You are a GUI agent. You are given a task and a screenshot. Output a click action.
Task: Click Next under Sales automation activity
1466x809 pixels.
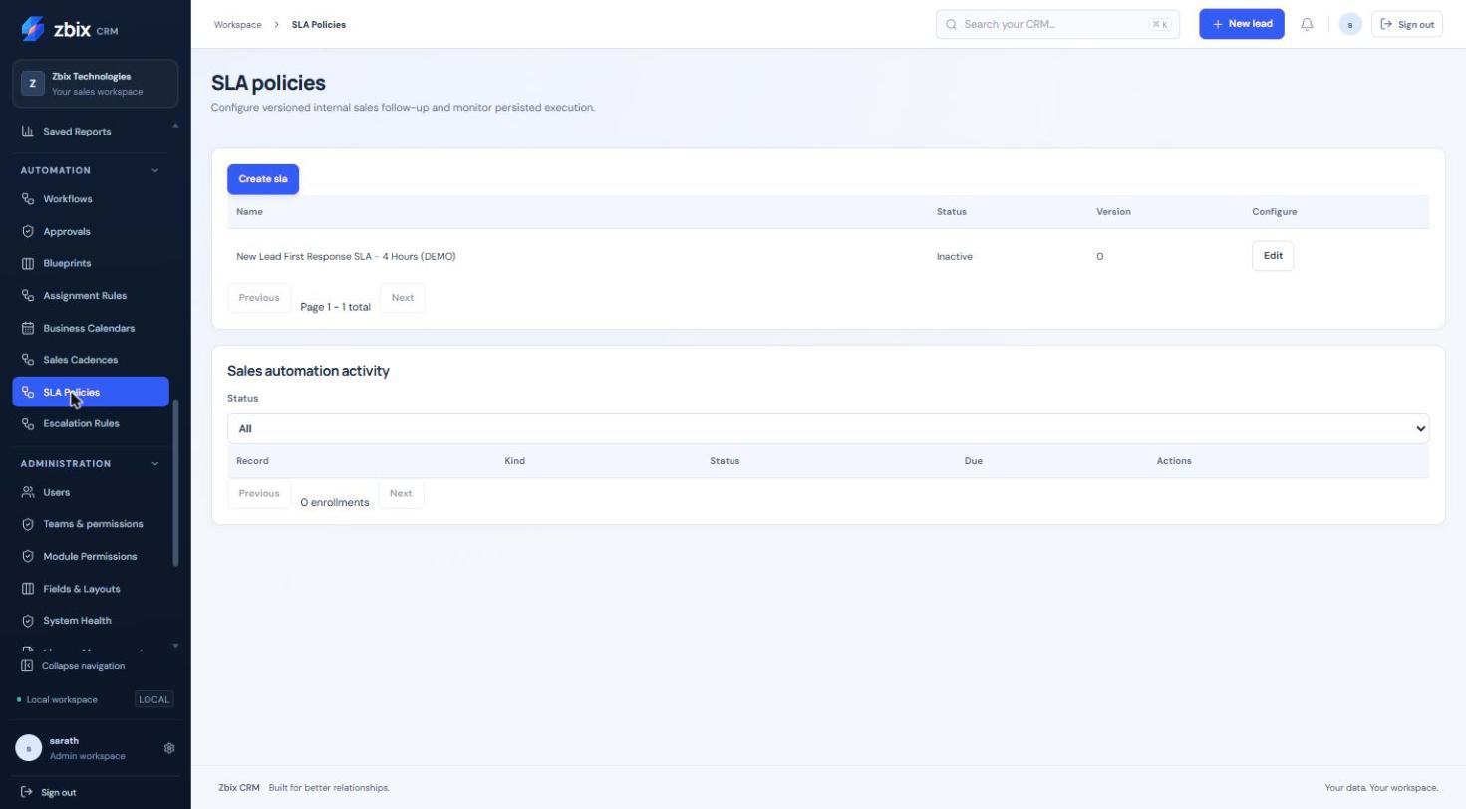pyautogui.click(x=401, y=493)
